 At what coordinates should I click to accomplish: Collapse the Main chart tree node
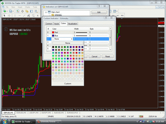(x=46, y=12)
